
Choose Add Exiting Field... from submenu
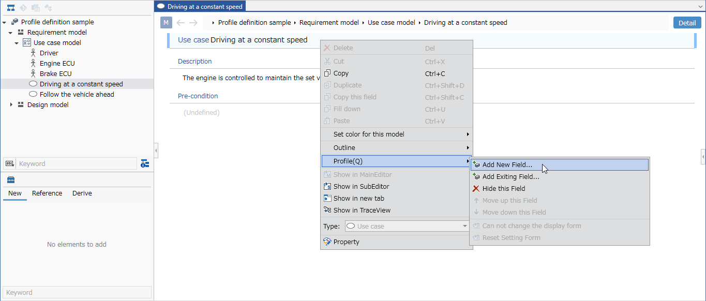click(x=560, y=176)
